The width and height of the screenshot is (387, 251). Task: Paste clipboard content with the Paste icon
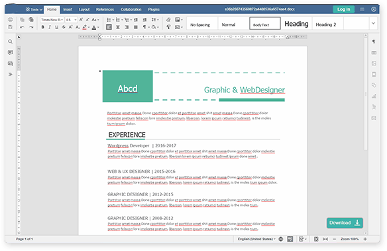[x=31, y=20]
